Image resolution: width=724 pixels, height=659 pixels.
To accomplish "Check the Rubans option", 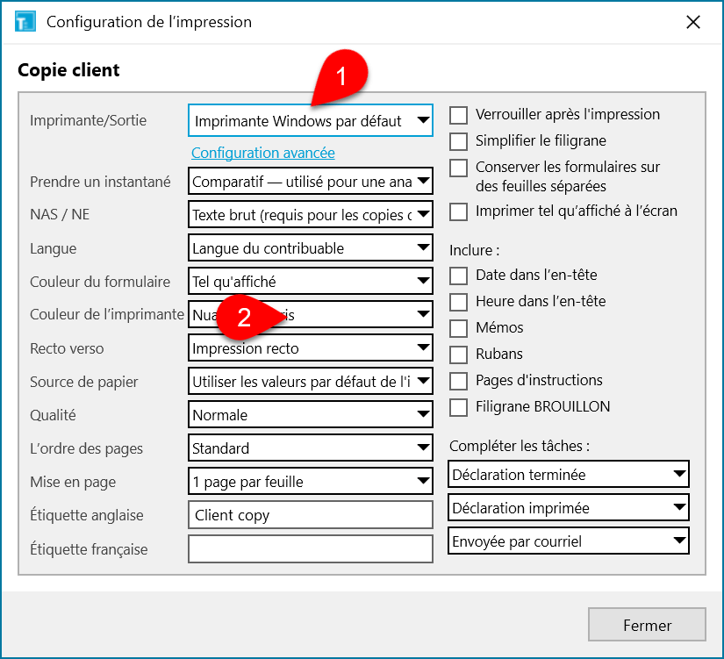I will (x=458, y=355).
